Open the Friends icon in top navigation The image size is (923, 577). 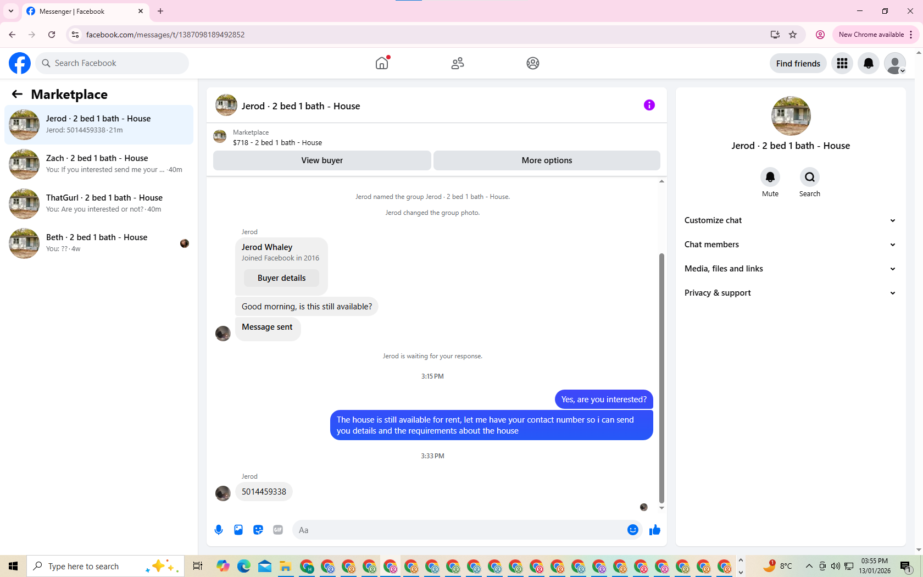coord(458,63)
